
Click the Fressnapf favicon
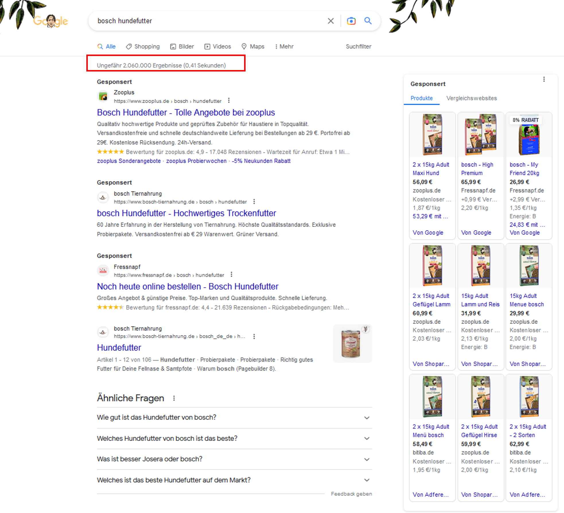click(x=103, y=270)
